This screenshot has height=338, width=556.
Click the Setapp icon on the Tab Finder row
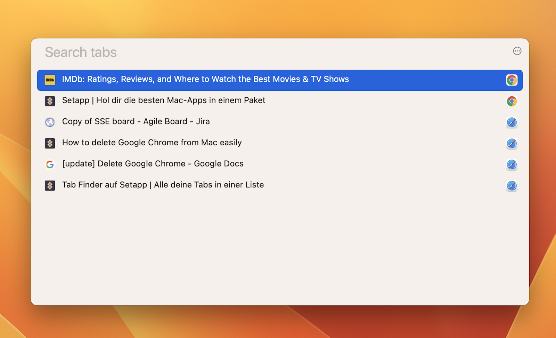(50, 185)
